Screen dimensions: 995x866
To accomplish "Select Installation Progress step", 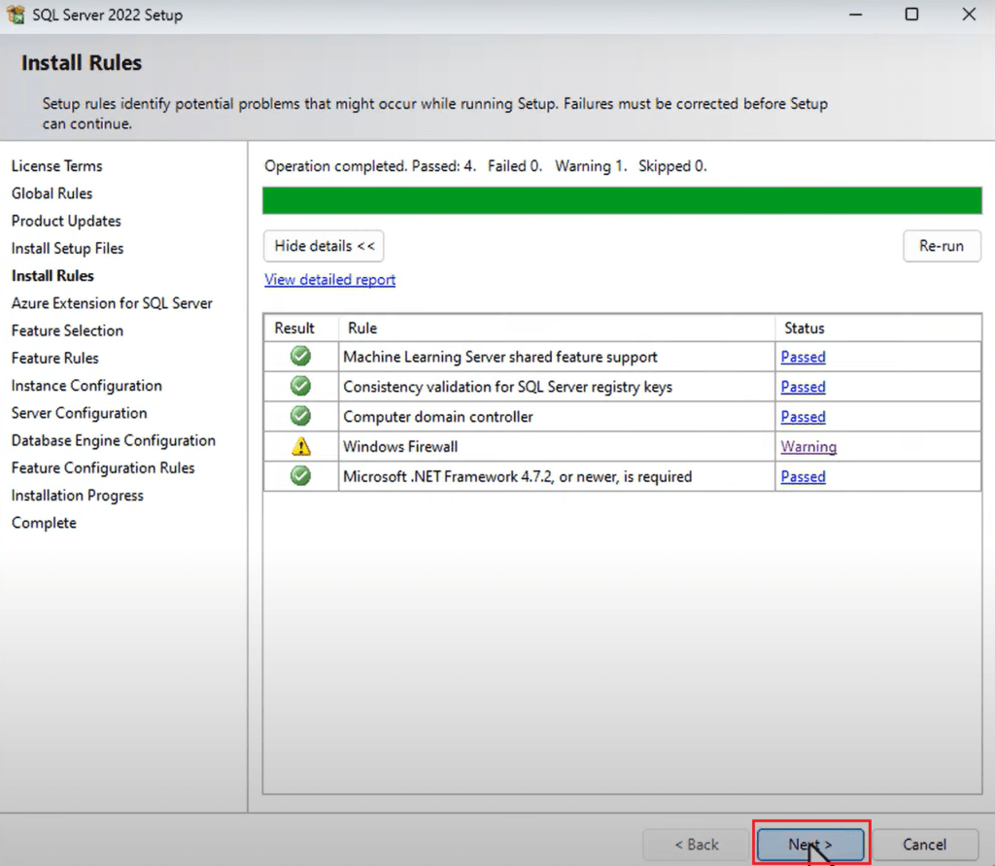I will tap(78, 496).
